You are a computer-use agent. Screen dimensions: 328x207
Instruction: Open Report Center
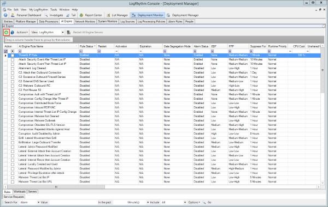pyautogui.click(x=91, y=15)
